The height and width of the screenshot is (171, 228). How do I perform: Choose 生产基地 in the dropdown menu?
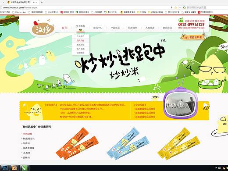[x=81, y=49]
